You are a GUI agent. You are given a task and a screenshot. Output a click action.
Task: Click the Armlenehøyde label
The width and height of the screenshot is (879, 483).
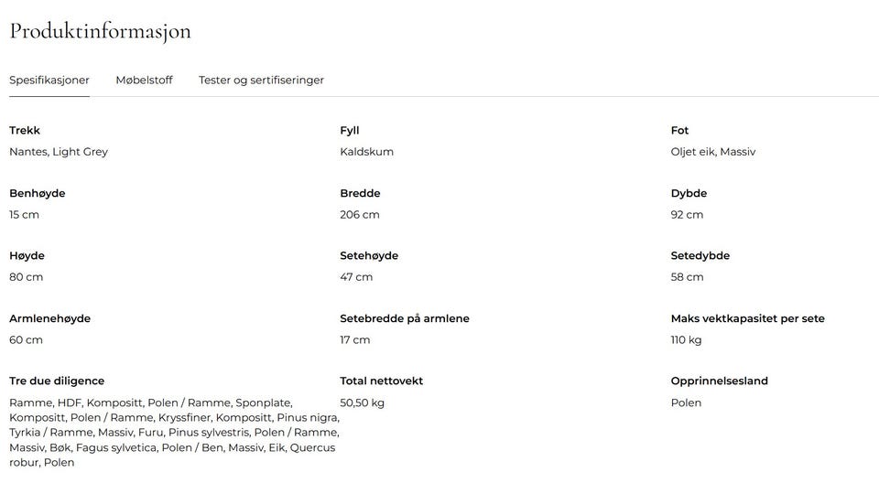click(x=49, y=318)
